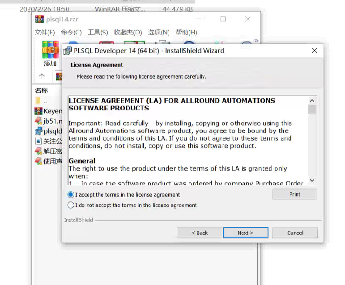Select jb51.n file in WinRAR list
Viewport: 345px width, 285px height.
pyautogui.click(x=48, y=121)
